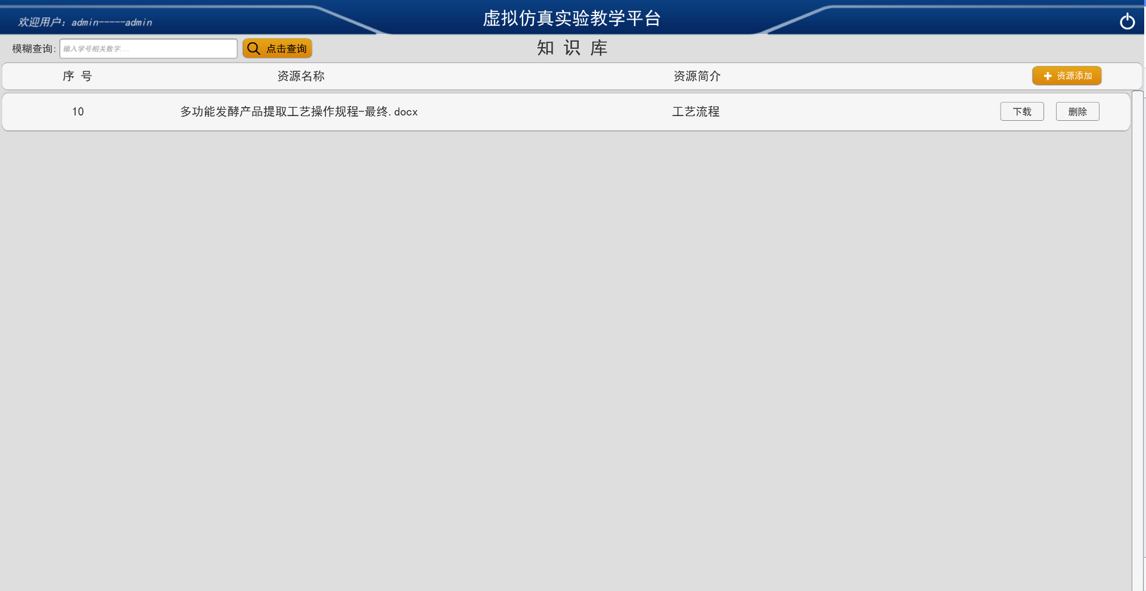The height and width of the screenshot is (591, 1146).
Task: Click the power logout icon
Action: 1126,21
